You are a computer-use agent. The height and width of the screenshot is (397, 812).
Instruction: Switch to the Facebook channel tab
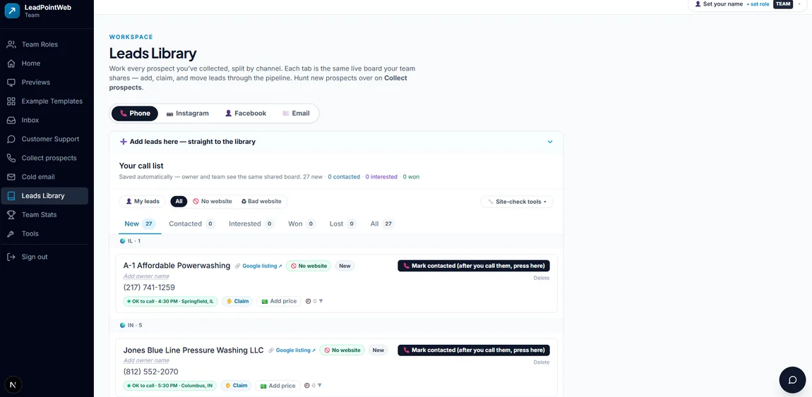246,114
